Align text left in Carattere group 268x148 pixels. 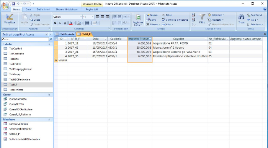(x=97, y=16)
